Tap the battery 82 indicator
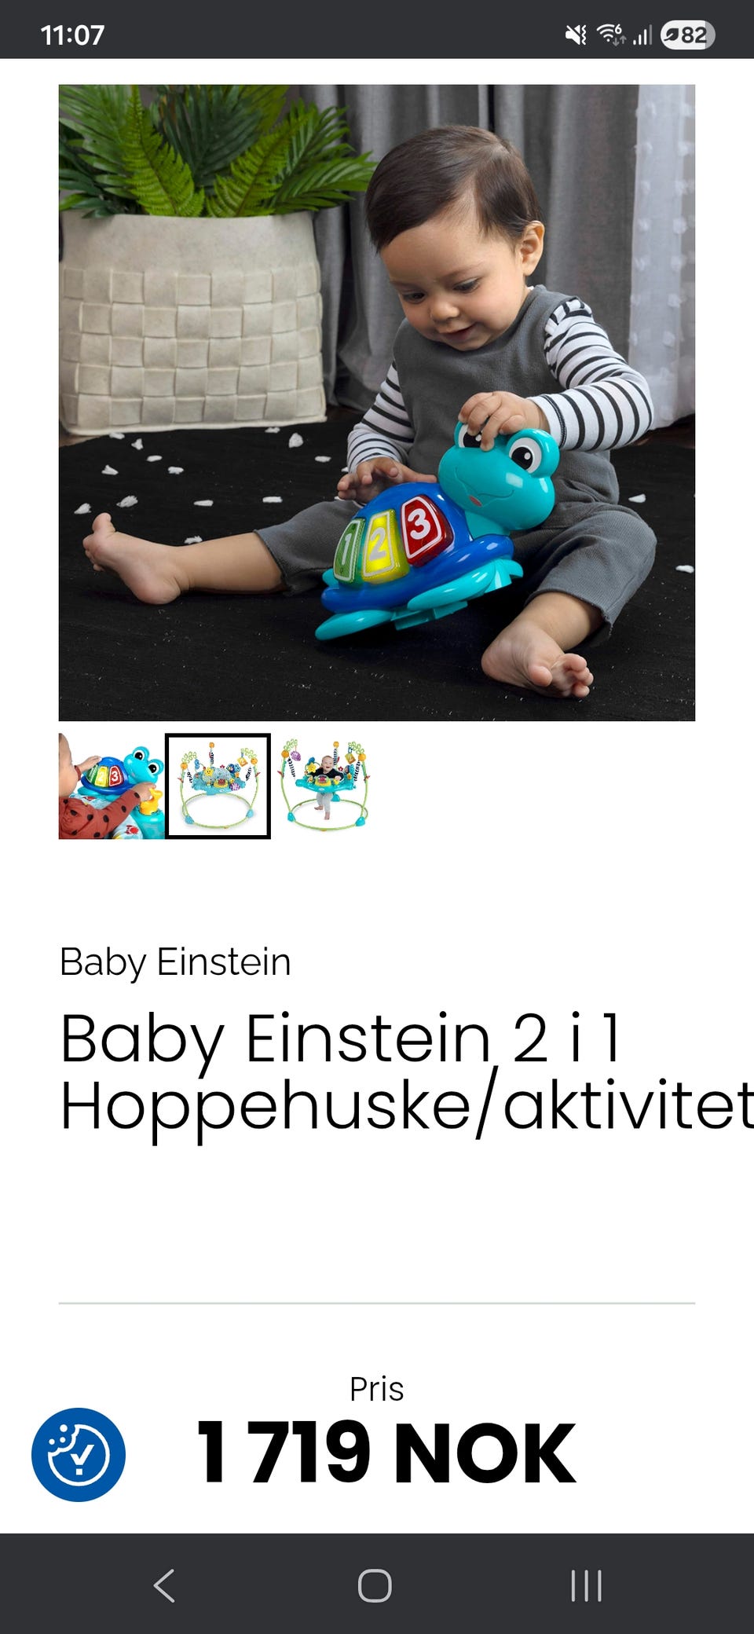The width and height of the screenshot is (754, 1634). point(687,35)
